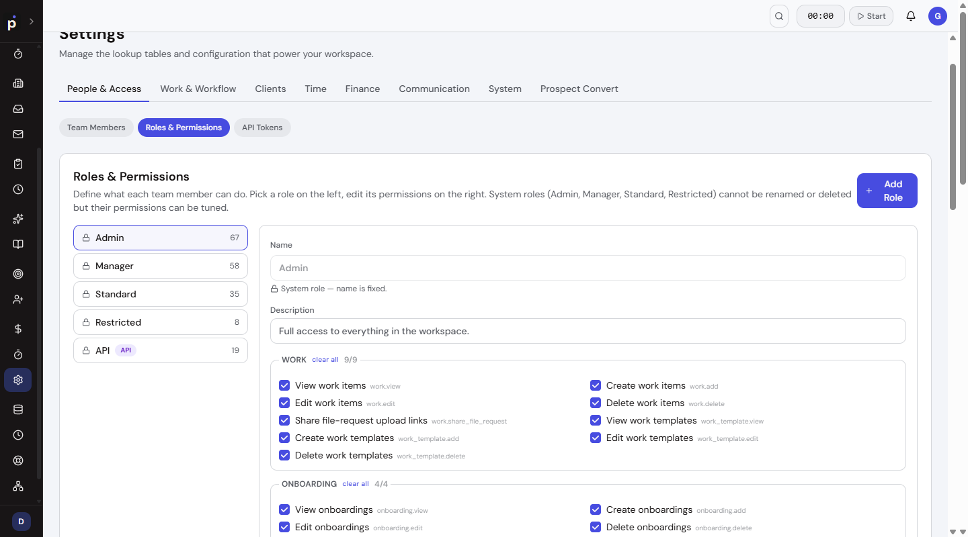
Task: Uncheck "Create onboardings" permission
Action: click(x=596, y=509)
